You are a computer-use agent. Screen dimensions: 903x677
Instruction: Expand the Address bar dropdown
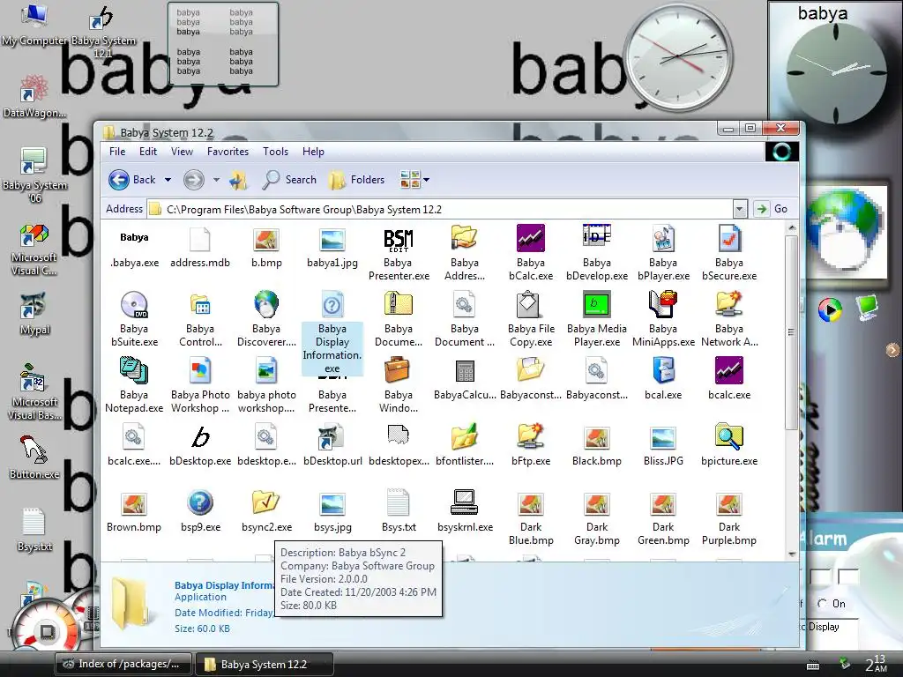(x=740, y=209)
